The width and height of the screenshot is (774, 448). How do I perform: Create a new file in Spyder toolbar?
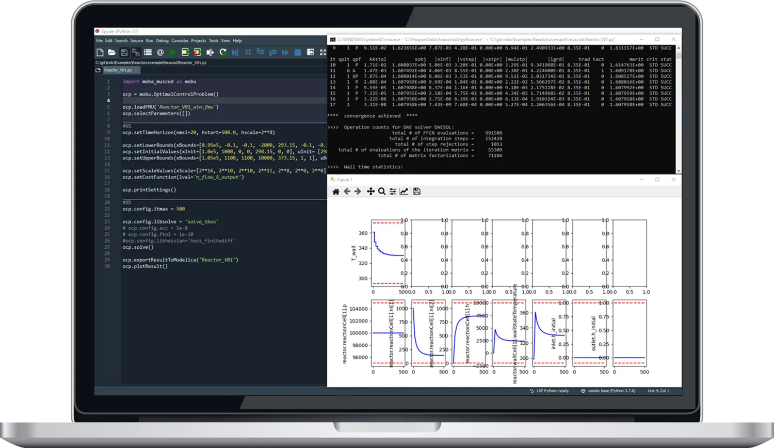tap(100, 52)
